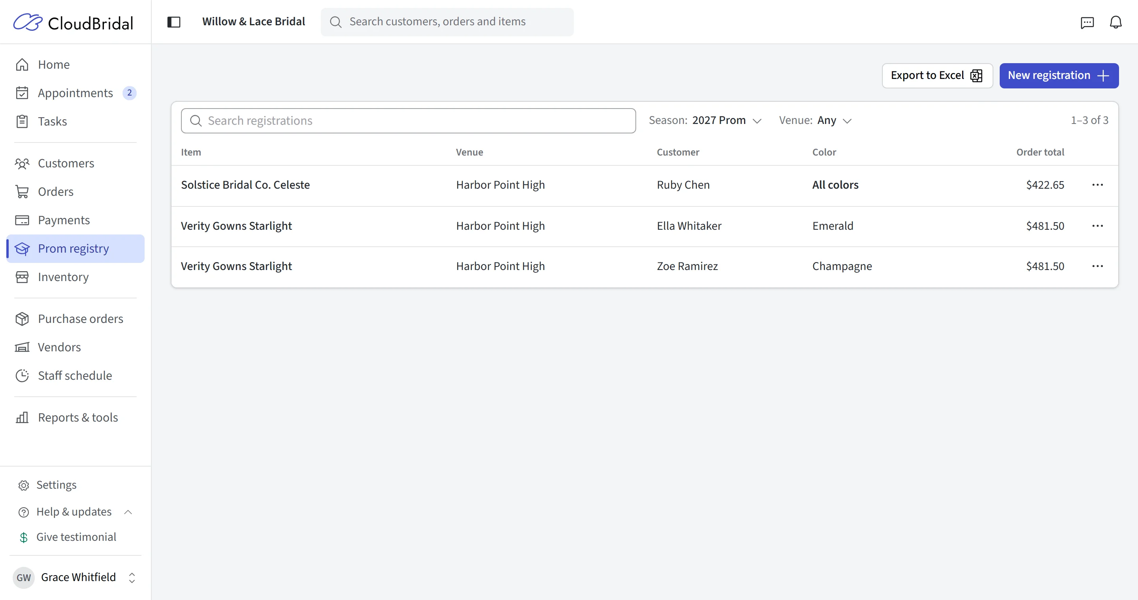Click the Settings gear icon
Viewport: 1138px width, 600px height.
pos(23,485)
